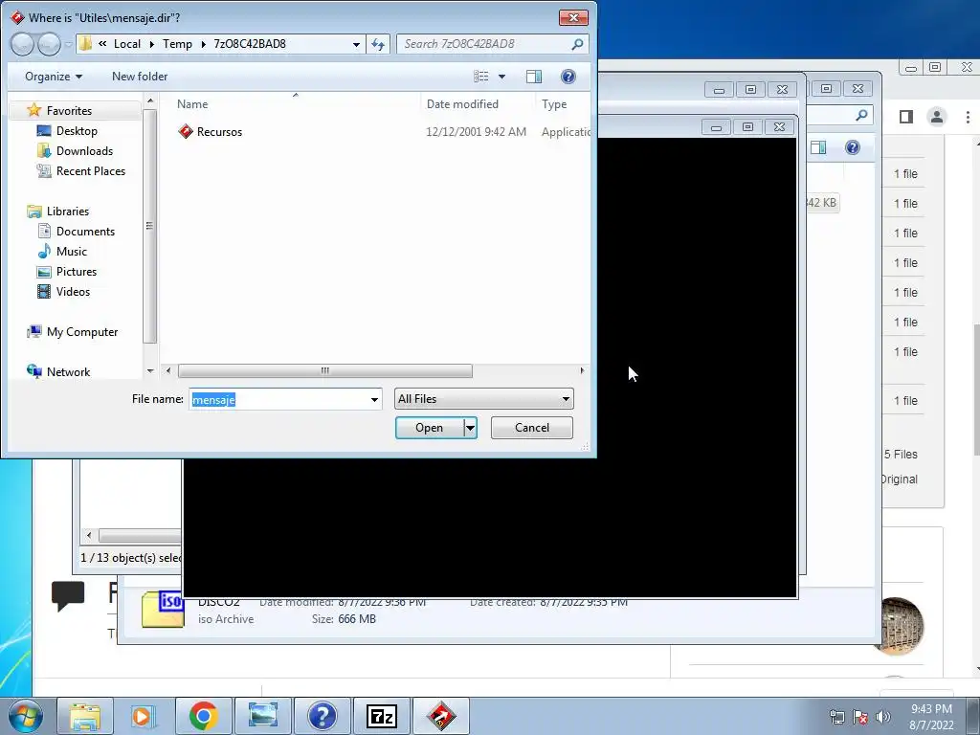
Task: Click the Open button
Action: [430, 428]
